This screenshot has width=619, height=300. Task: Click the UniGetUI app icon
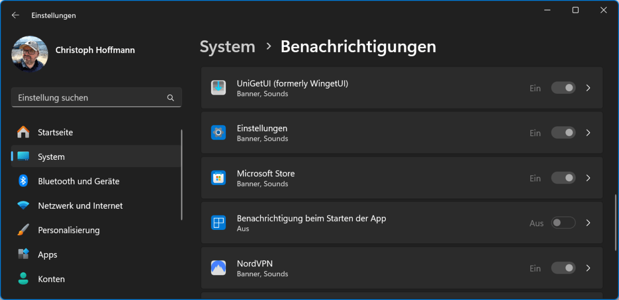pos(218,88)
